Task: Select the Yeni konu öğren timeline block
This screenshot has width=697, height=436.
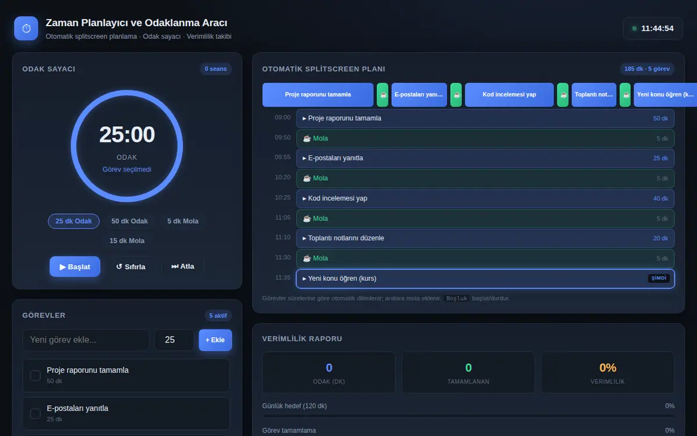Action: click(x=665, y=95)
